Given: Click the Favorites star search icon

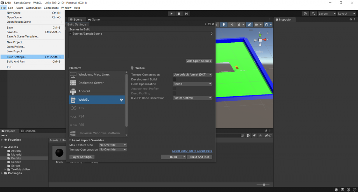Looking at the screenshot, I should pos(260,136).
